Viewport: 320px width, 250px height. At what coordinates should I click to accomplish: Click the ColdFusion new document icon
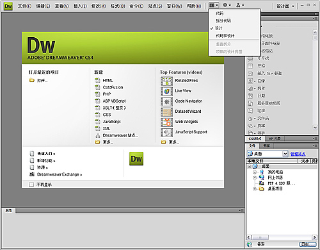[97, 87]
